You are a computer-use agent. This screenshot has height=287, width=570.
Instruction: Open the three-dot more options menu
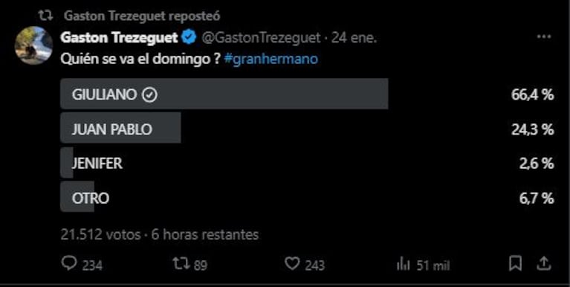coord(544,37)
